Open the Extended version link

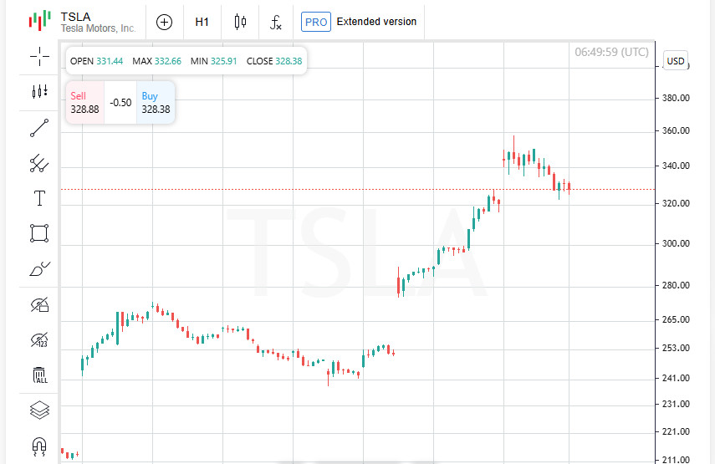click(376, 22)
